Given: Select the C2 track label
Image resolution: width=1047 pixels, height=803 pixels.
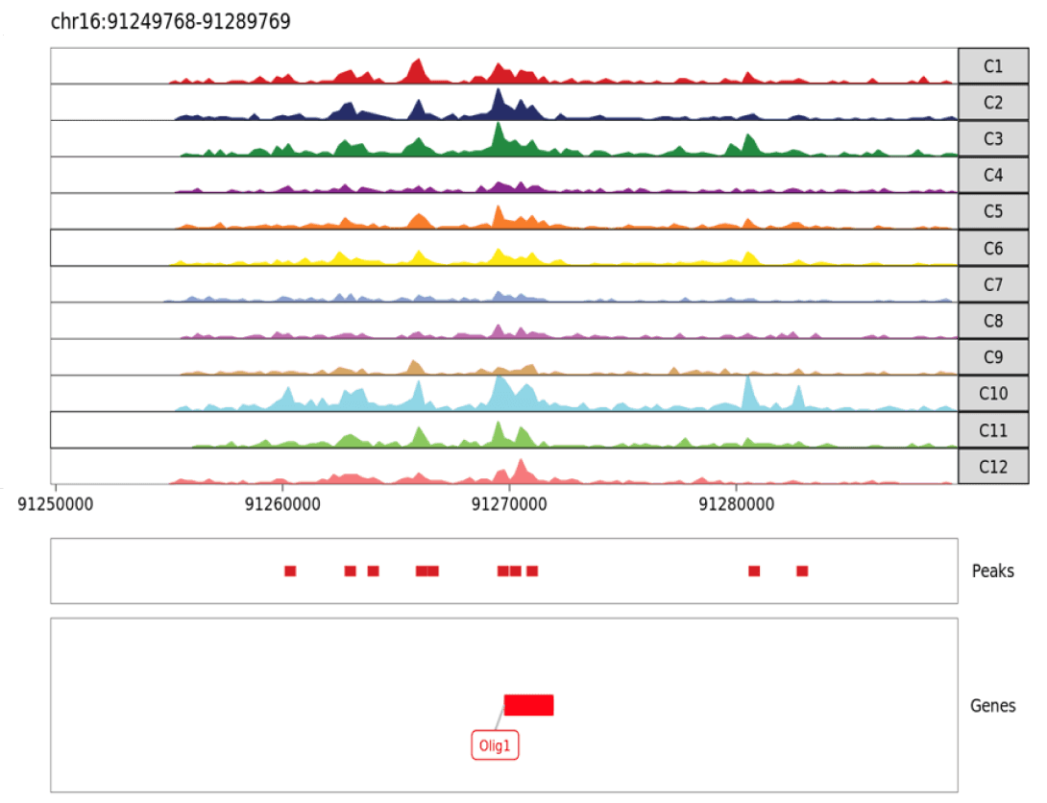Looking at the screenshot, I should (x=993, y=103).
